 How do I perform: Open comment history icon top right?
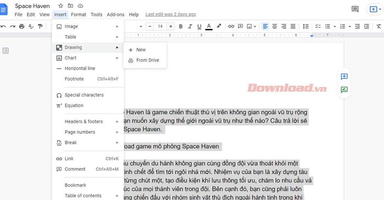(355, 9)
